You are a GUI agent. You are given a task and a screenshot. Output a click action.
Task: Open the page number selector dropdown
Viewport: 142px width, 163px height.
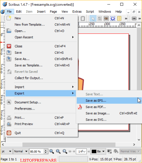click(x=81, y=151)
